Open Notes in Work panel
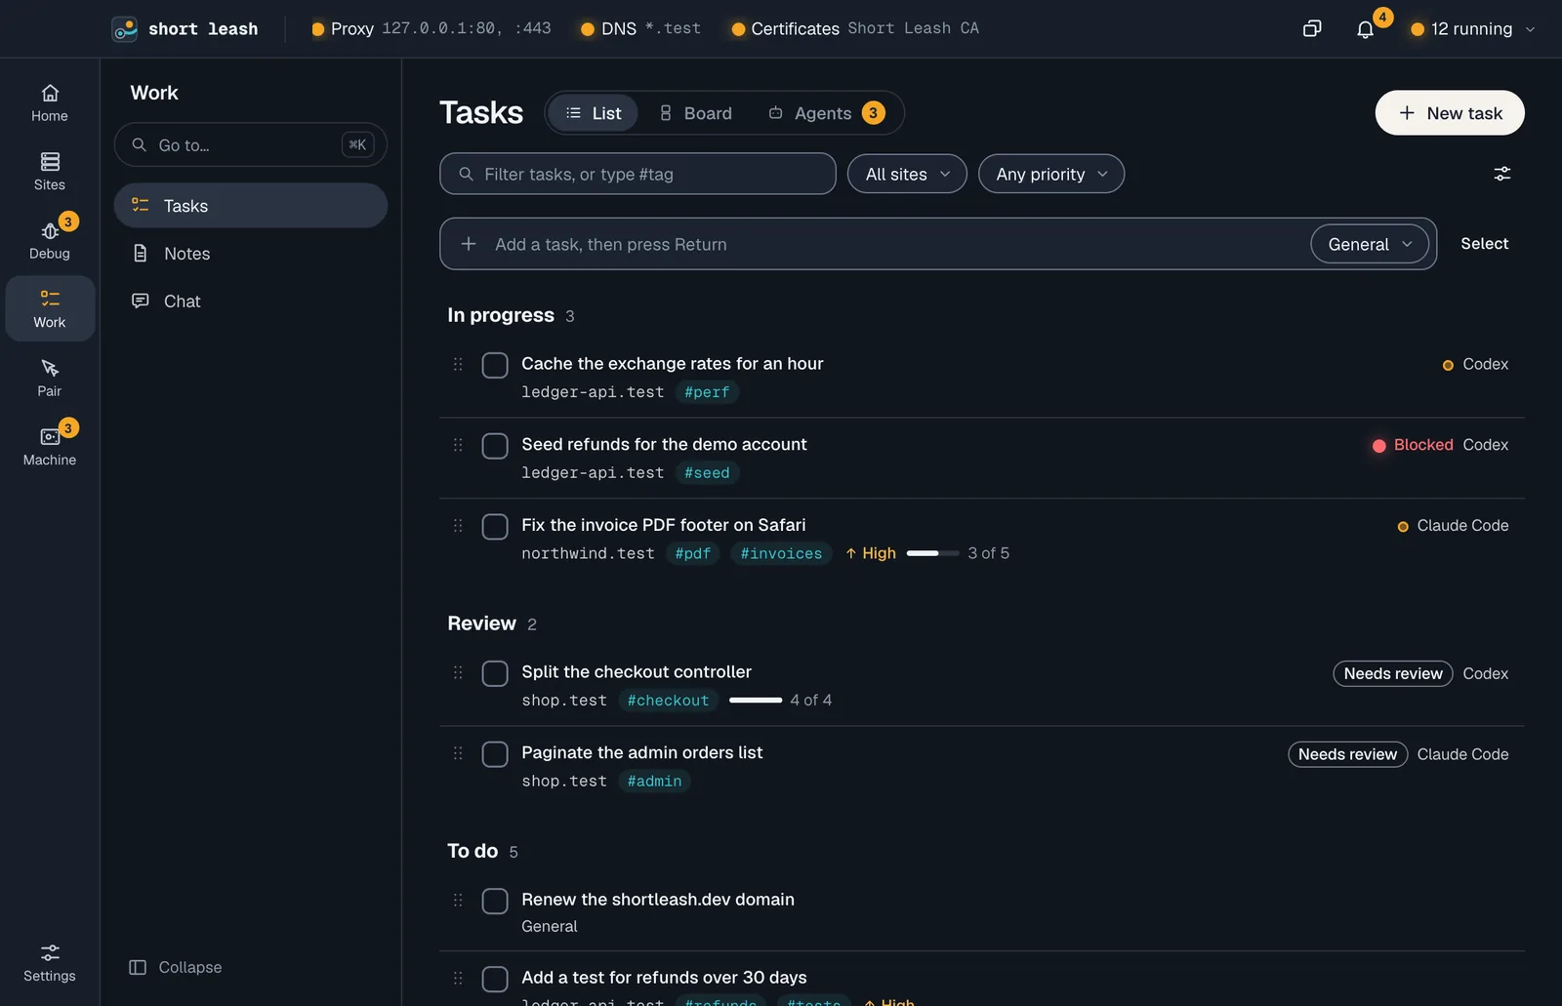The height and width of the screenshot is (1006, 1562). tap(251, 254)
